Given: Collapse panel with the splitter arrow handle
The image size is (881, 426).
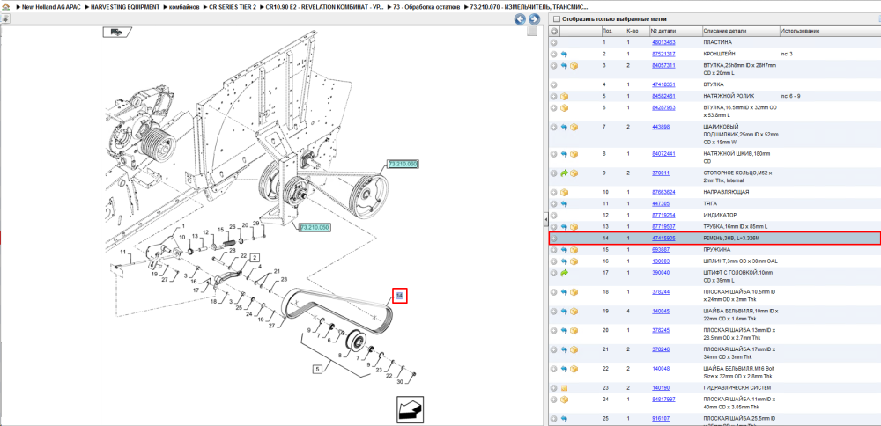Looking at the screenshot, I should (545, 220).
